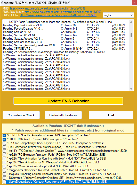Click the 'Reading SexLabAroused V2.9' line
This screenshot has height=185, width=137.
[x=64, y=39]
